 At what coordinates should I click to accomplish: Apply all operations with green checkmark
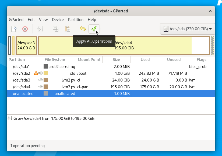(94, 29)
